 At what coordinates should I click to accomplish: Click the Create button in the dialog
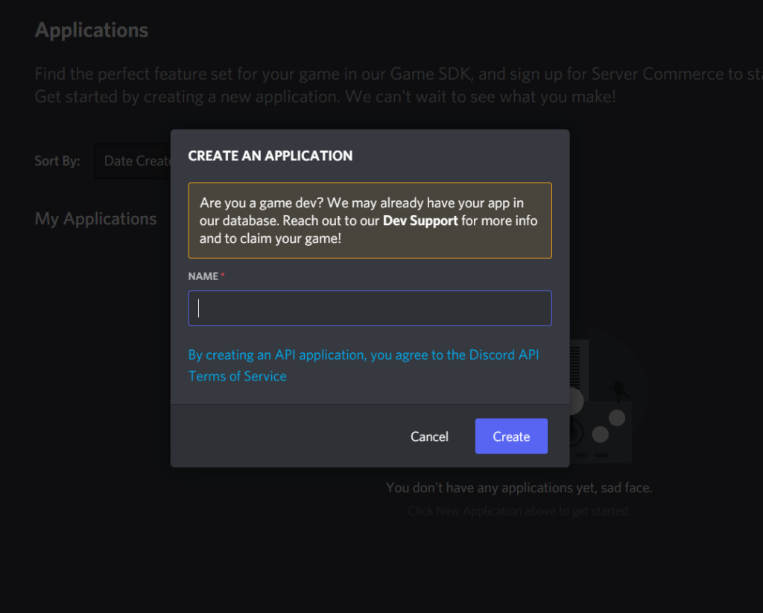point(511,436)
